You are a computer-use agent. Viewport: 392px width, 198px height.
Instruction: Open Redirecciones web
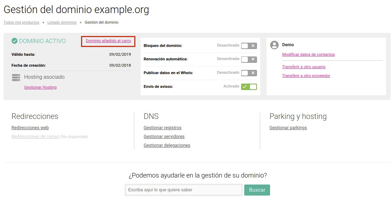pyautogui.click(x=30, y=128)
